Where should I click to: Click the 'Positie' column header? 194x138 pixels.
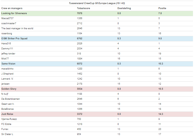pos(162,8)
